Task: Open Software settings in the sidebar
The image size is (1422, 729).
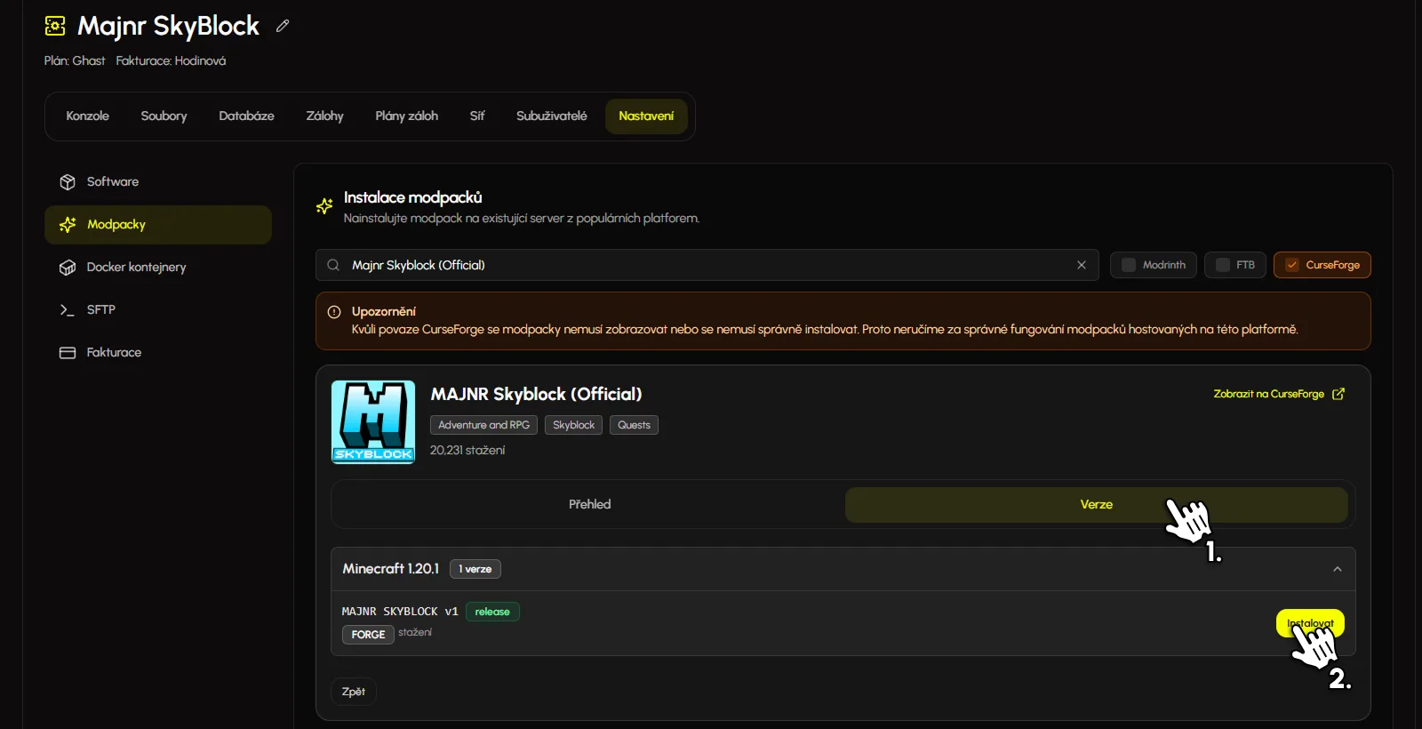Action: coord(158,182)
